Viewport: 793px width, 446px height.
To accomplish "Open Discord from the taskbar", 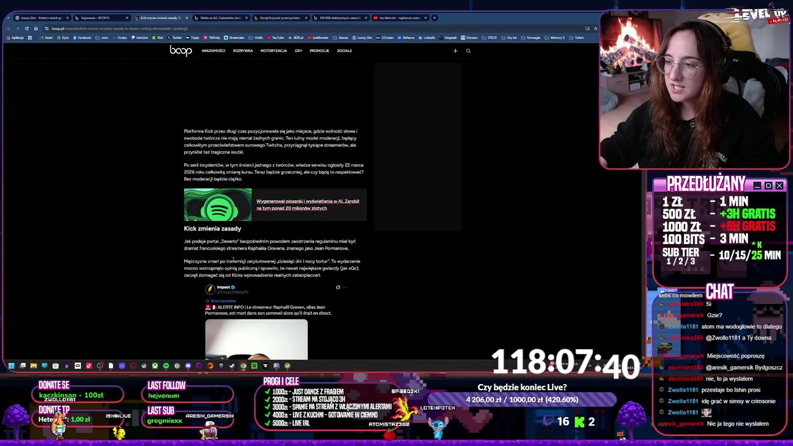I will coord(188,365).
